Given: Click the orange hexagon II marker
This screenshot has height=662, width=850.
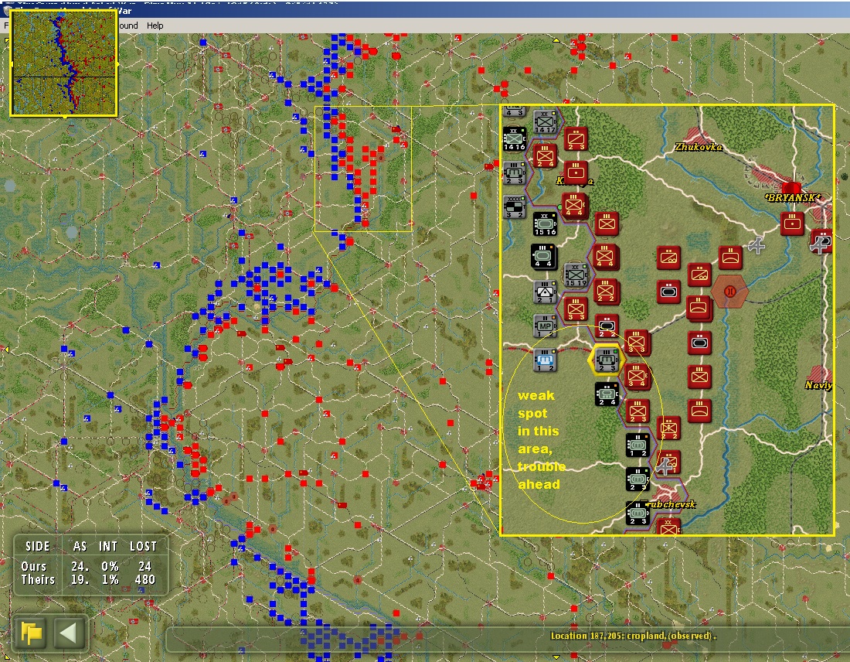Looking at the screenshot, I should pyautogui.click(x=729, y=292).
